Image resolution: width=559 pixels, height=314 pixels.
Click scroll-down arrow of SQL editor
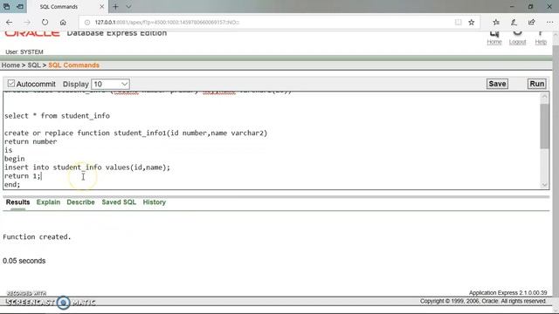[544, 185]
